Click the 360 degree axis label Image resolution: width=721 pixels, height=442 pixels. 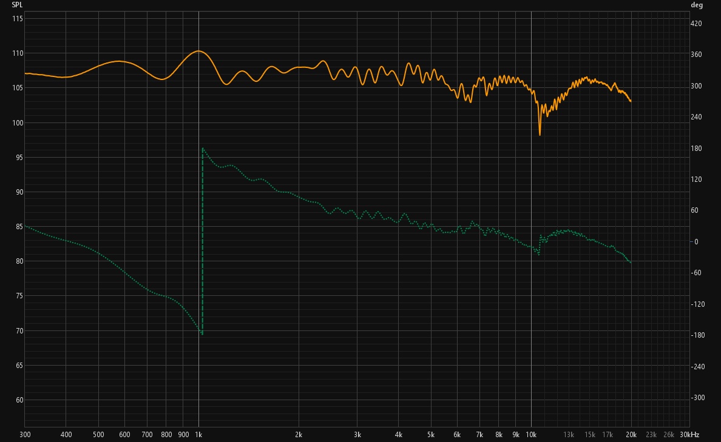coord(696,54)
